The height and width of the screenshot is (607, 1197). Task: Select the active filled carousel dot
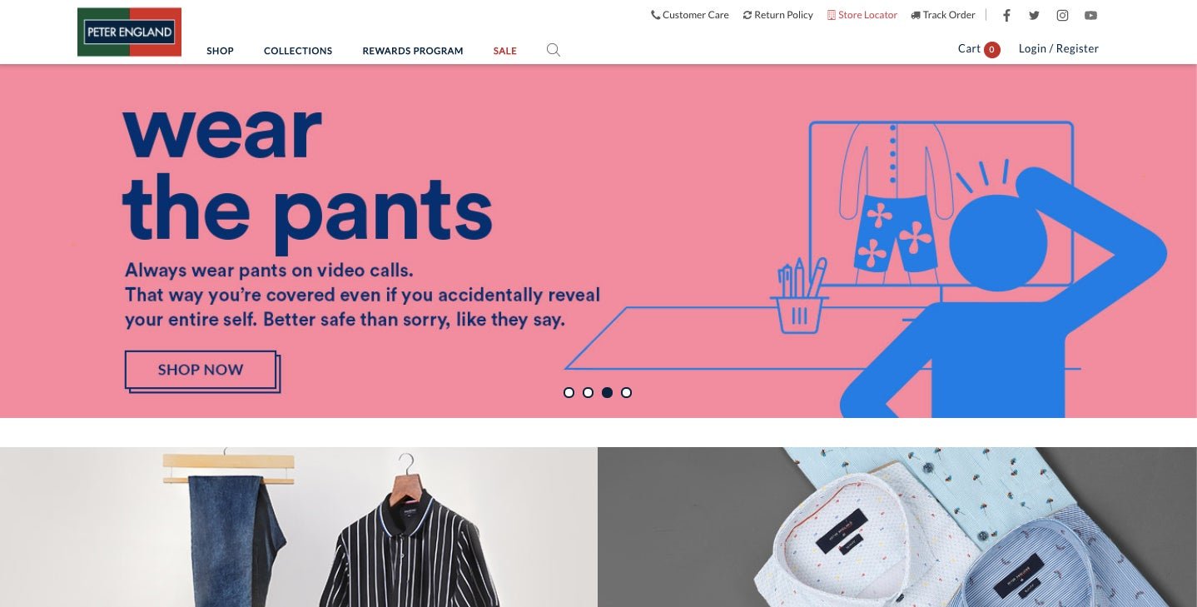click(x=607, y=392)
